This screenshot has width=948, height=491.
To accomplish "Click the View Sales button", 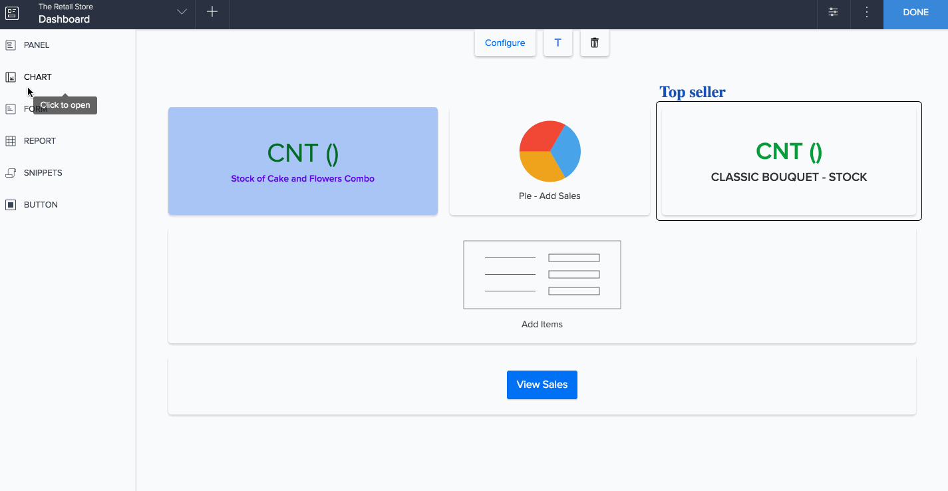I will (542, 385).
